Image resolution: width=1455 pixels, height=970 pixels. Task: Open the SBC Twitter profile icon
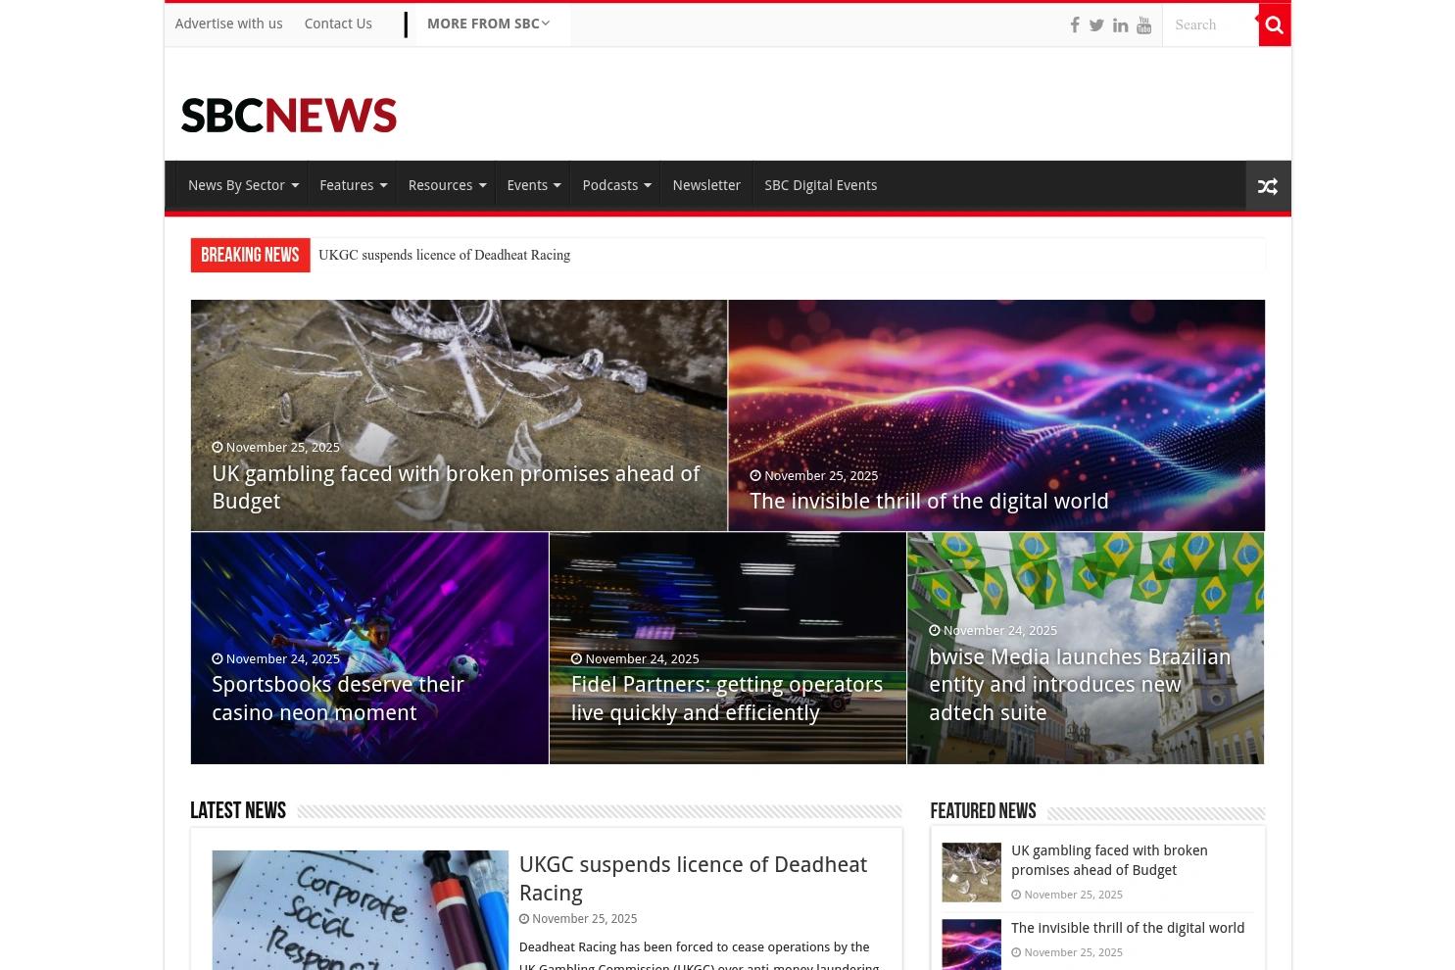click(1096, 25)
